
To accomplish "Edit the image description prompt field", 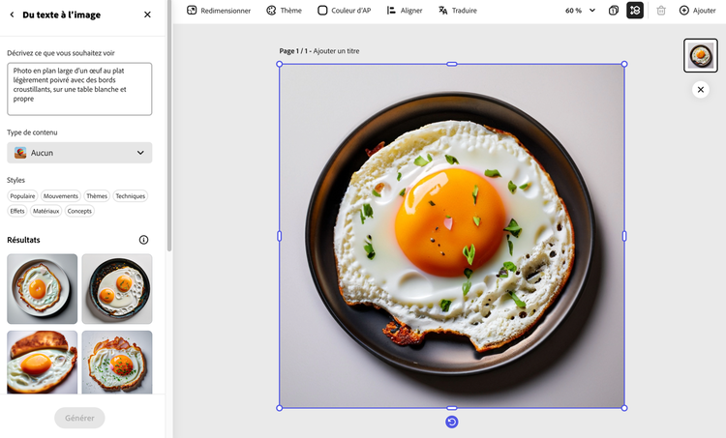I will tap(79, 89).
